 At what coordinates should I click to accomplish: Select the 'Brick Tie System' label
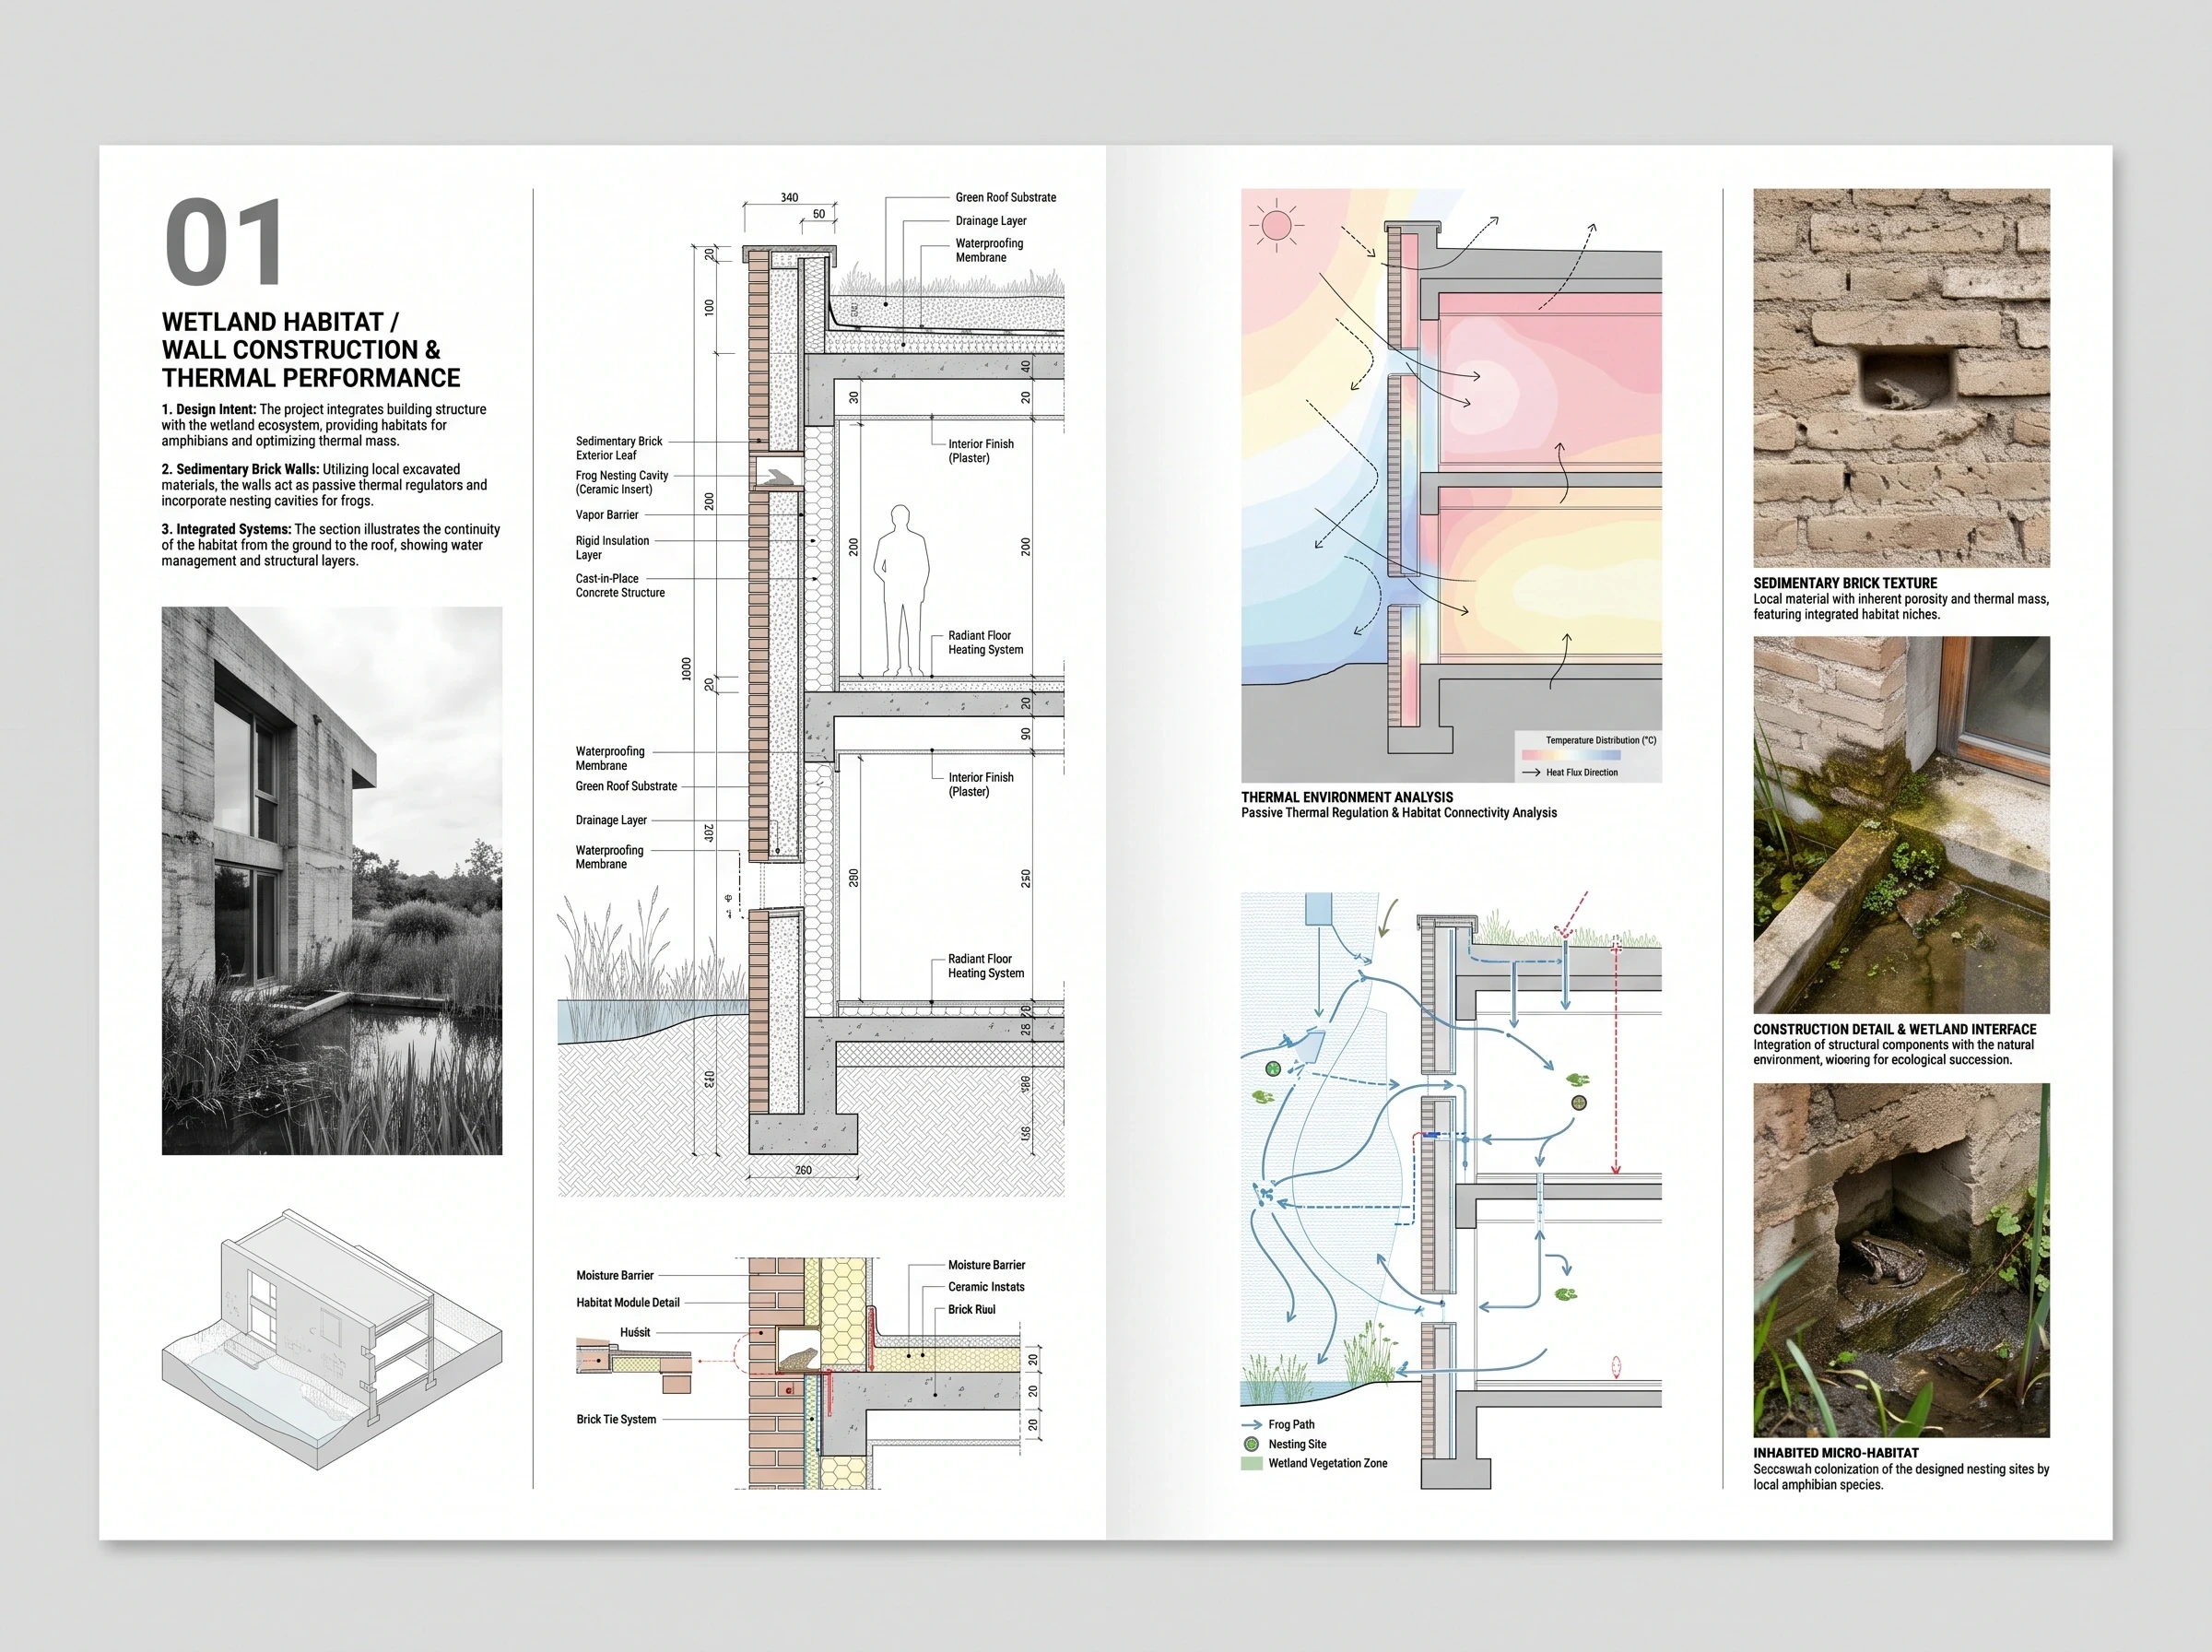click(x=616, y=1419)
